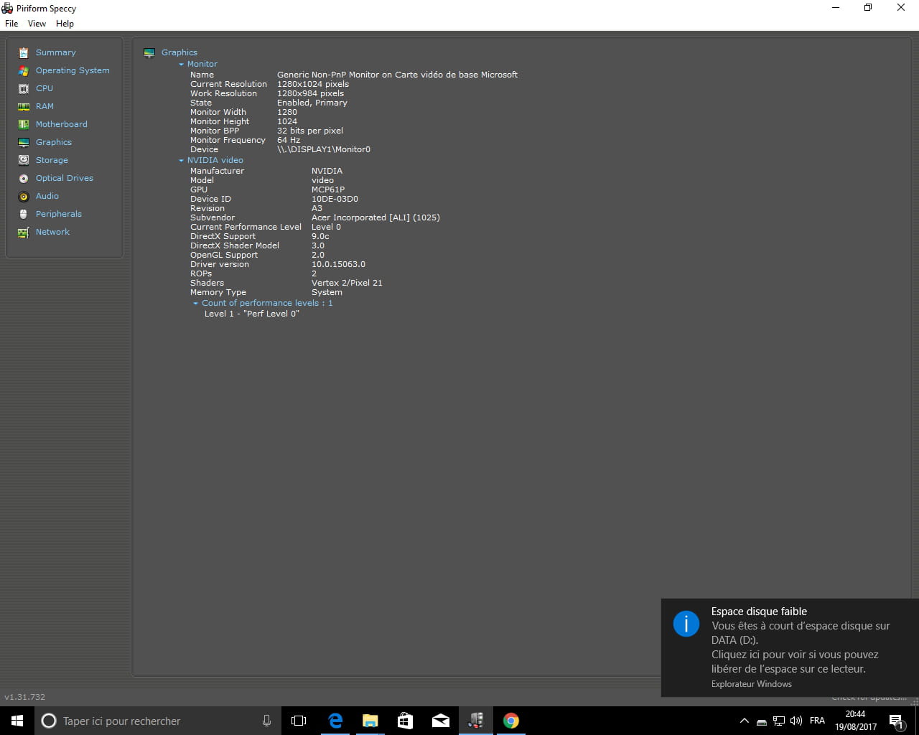Click the Graphics monitor icon in sidebar

24,142
